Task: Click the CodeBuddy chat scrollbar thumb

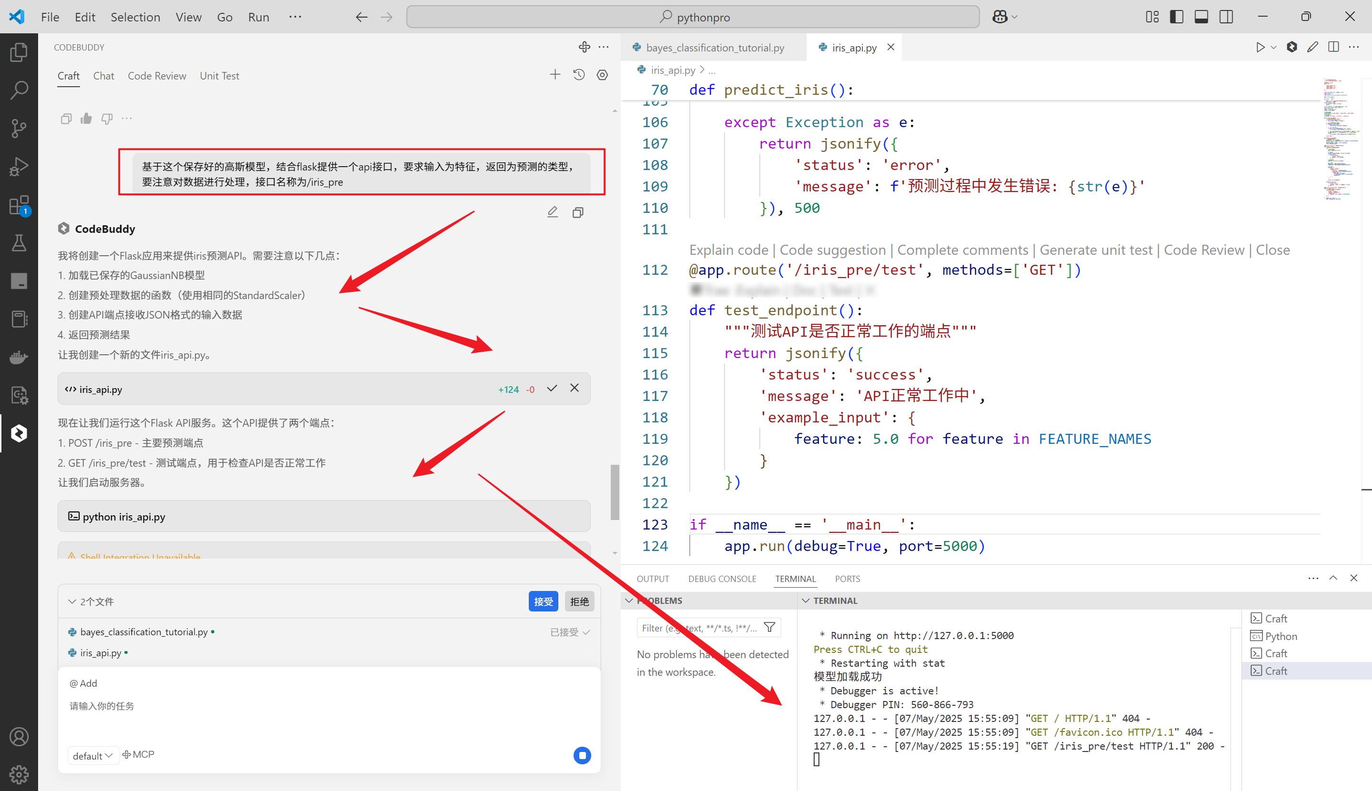Action: [x=615, y=492]
